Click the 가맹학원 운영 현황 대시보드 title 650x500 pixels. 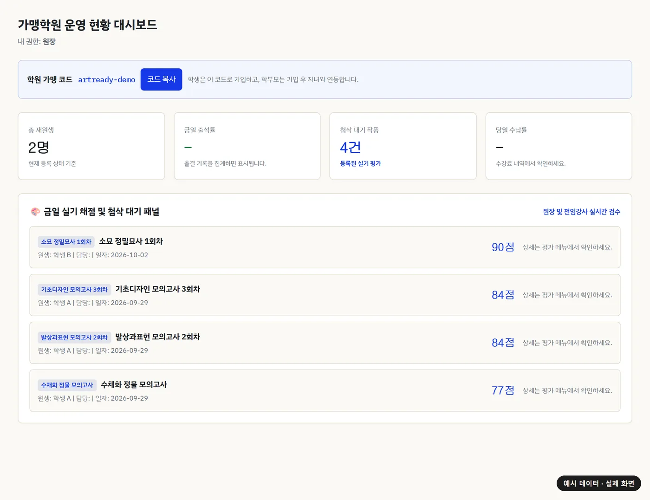(87, 25)
